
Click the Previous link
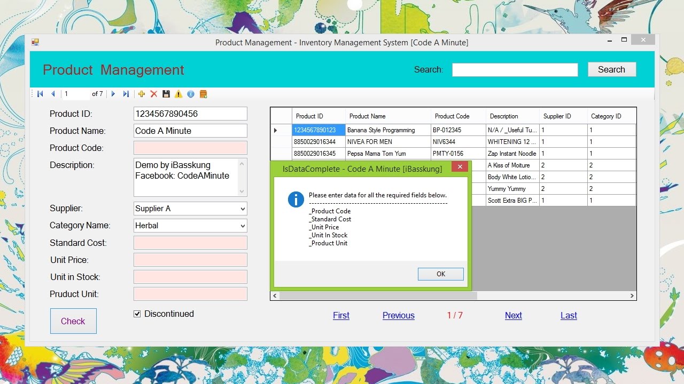399,315
